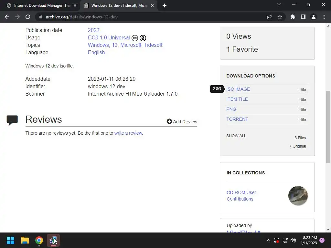331x248 pixels.
Task: Go back to the previous page
Action: point(7,17)
